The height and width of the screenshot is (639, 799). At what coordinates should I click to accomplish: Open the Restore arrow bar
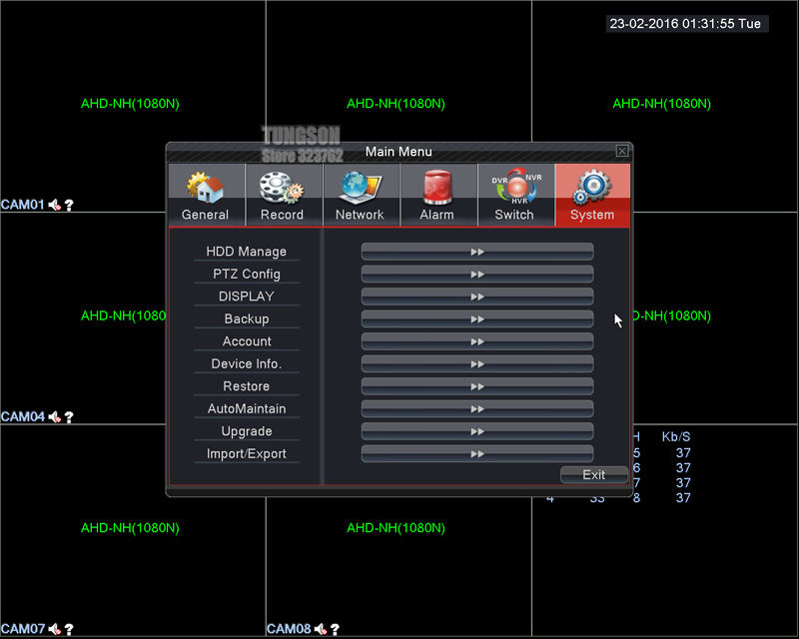(x=477, y=386)
